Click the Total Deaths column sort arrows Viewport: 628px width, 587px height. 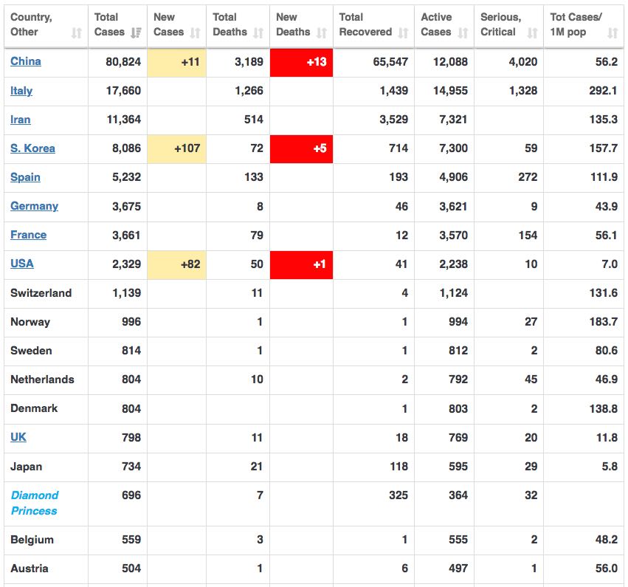coord(258,32)
